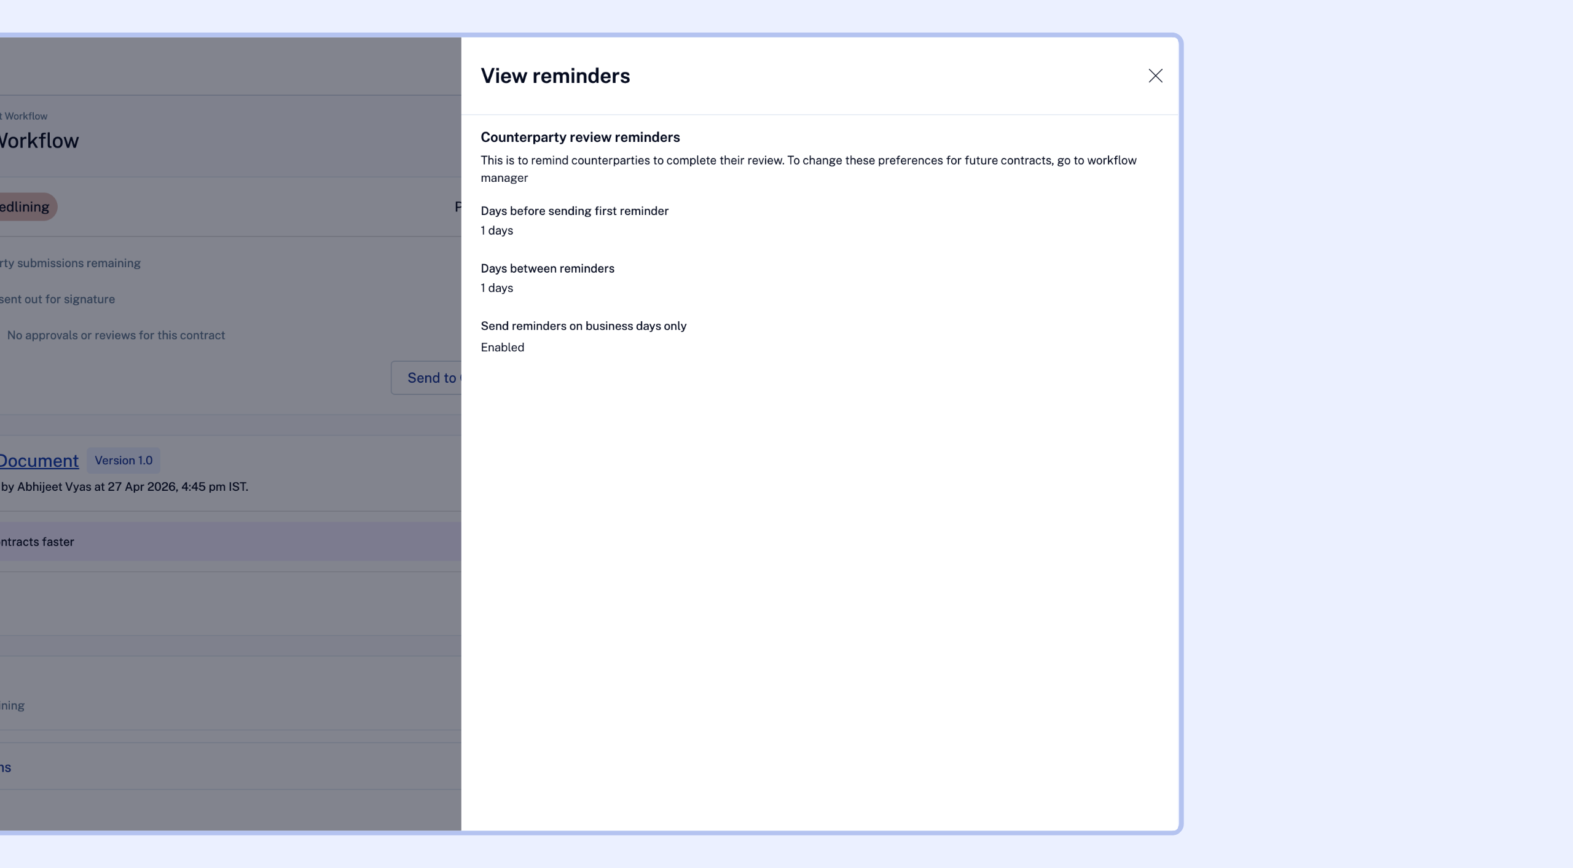Click the Redlining status badge

25,207
